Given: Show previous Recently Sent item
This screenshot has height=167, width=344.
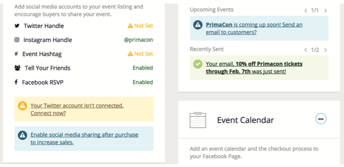Looking at the screenshot, I should [x=306, y=50].
